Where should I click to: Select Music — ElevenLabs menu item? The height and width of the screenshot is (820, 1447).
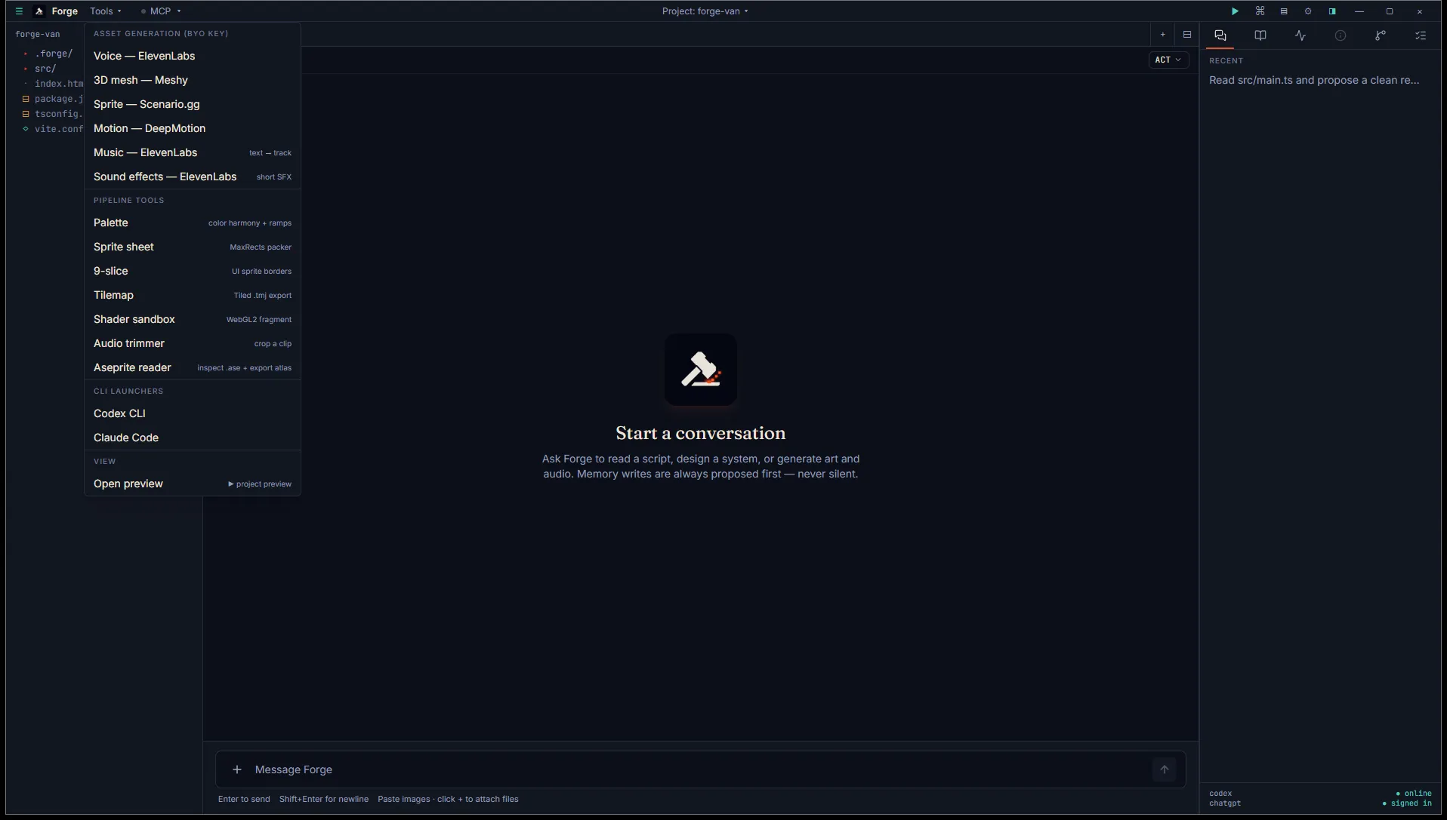click(193, 152)
